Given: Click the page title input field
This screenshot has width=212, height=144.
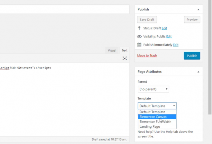Looking at the screenshot, I should (65, 9).
